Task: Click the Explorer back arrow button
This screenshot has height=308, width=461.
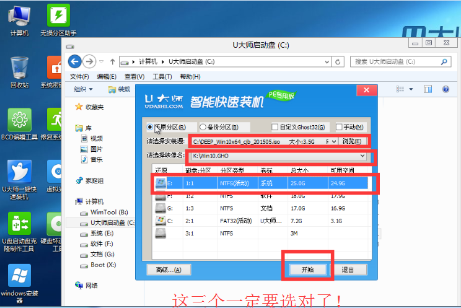Action: pos(76,61)
